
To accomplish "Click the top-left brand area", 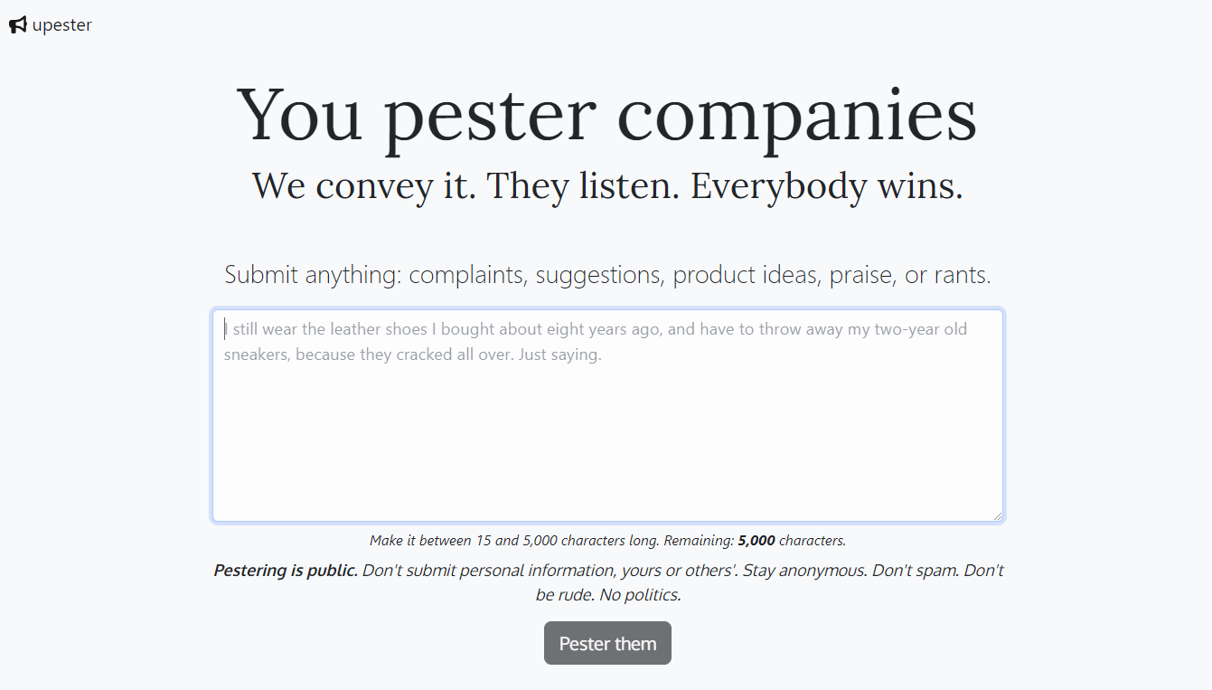I will [50, 24].
